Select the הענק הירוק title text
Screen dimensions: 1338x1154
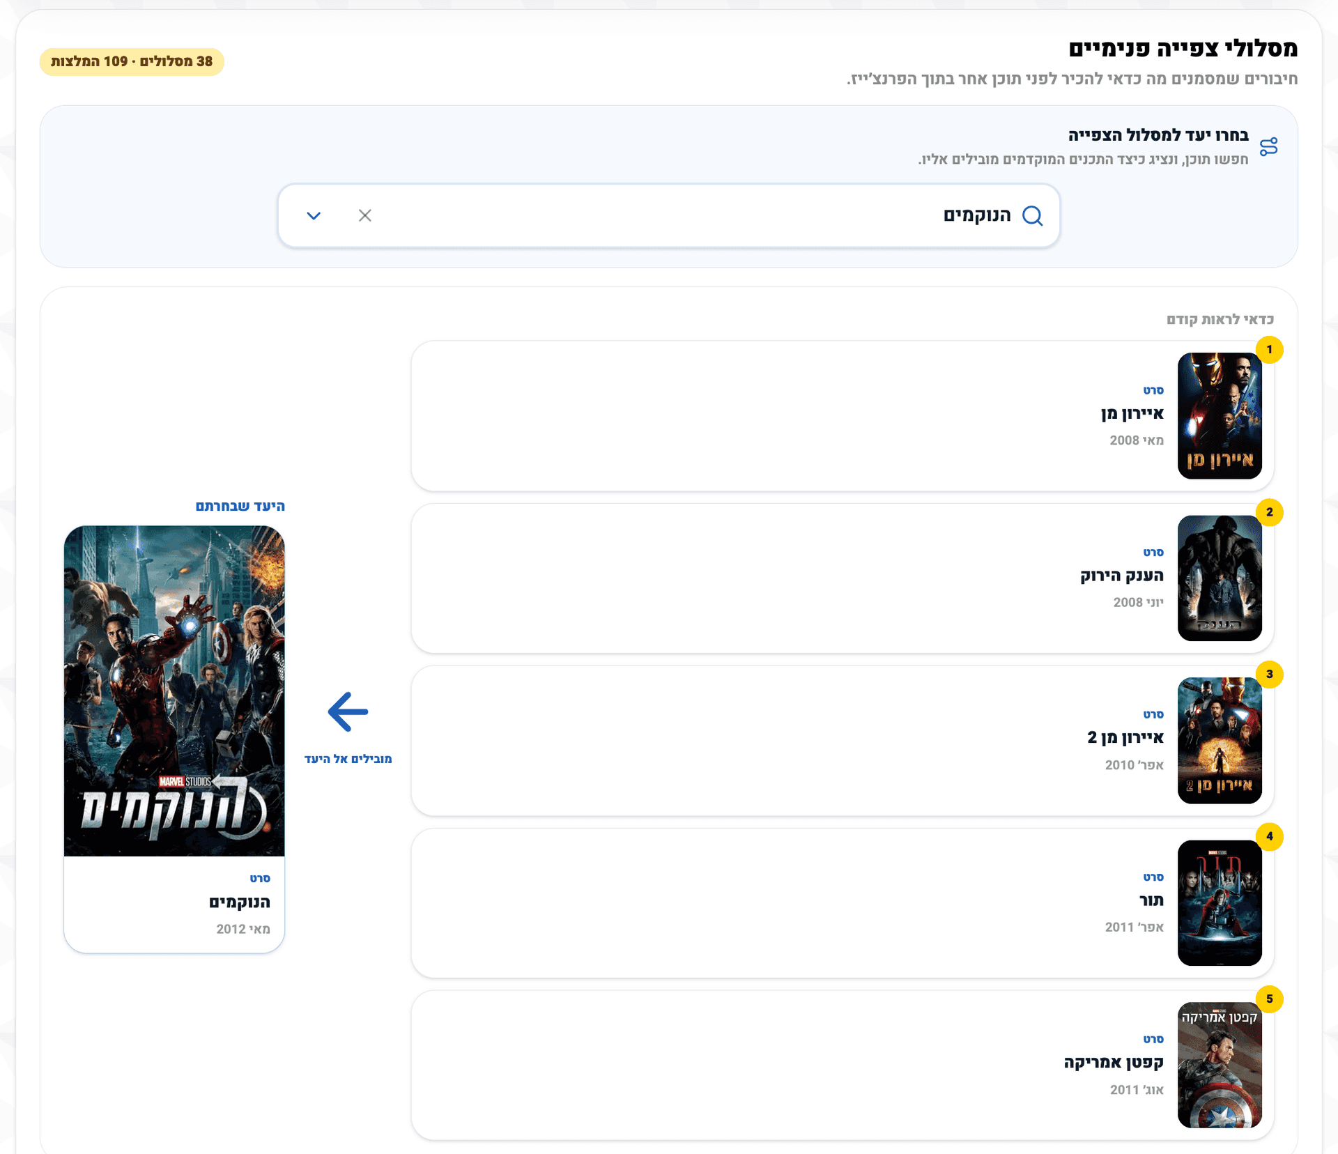pyautogui.click(x=1122, y=576)
